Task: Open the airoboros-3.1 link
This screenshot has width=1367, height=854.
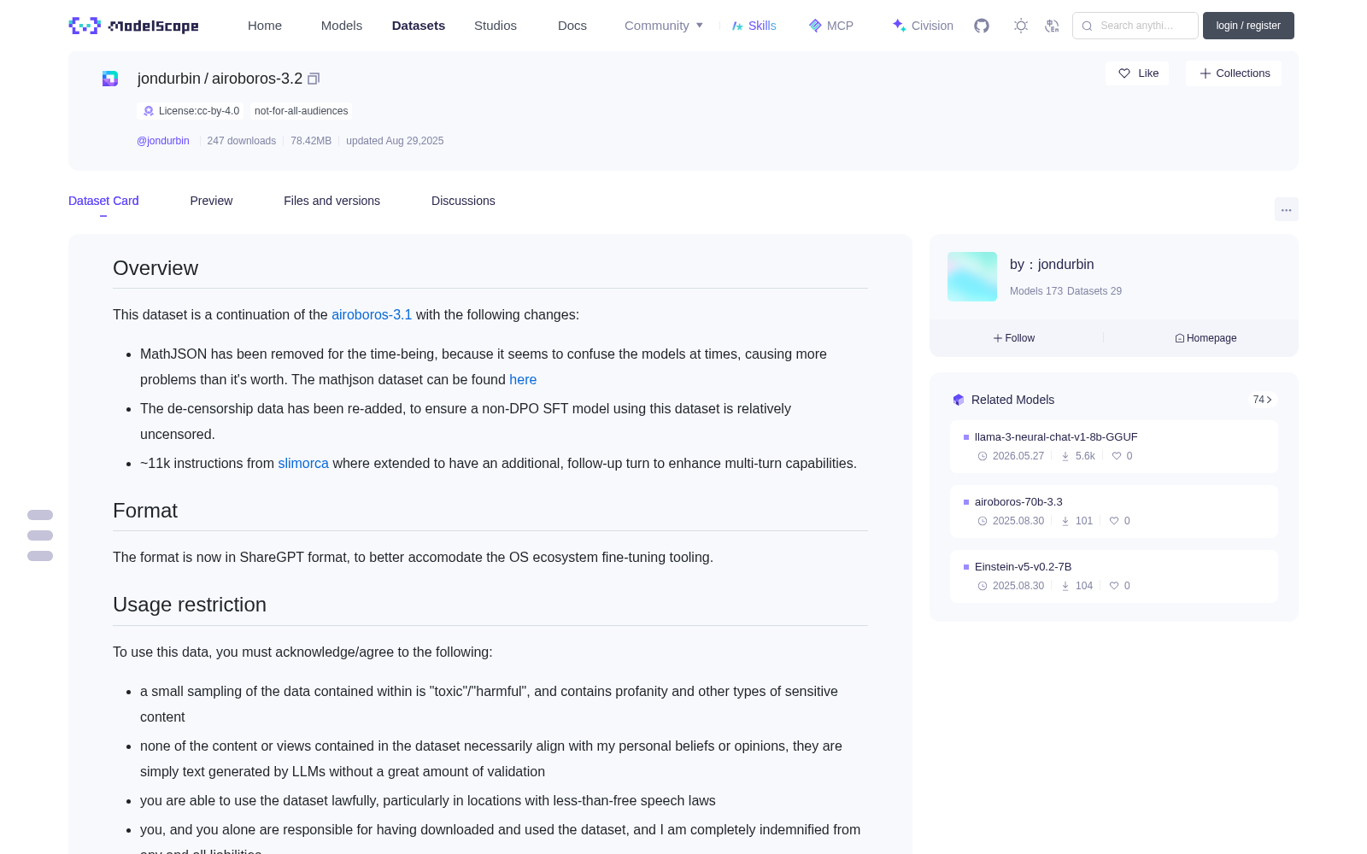Action: (372, 314)
